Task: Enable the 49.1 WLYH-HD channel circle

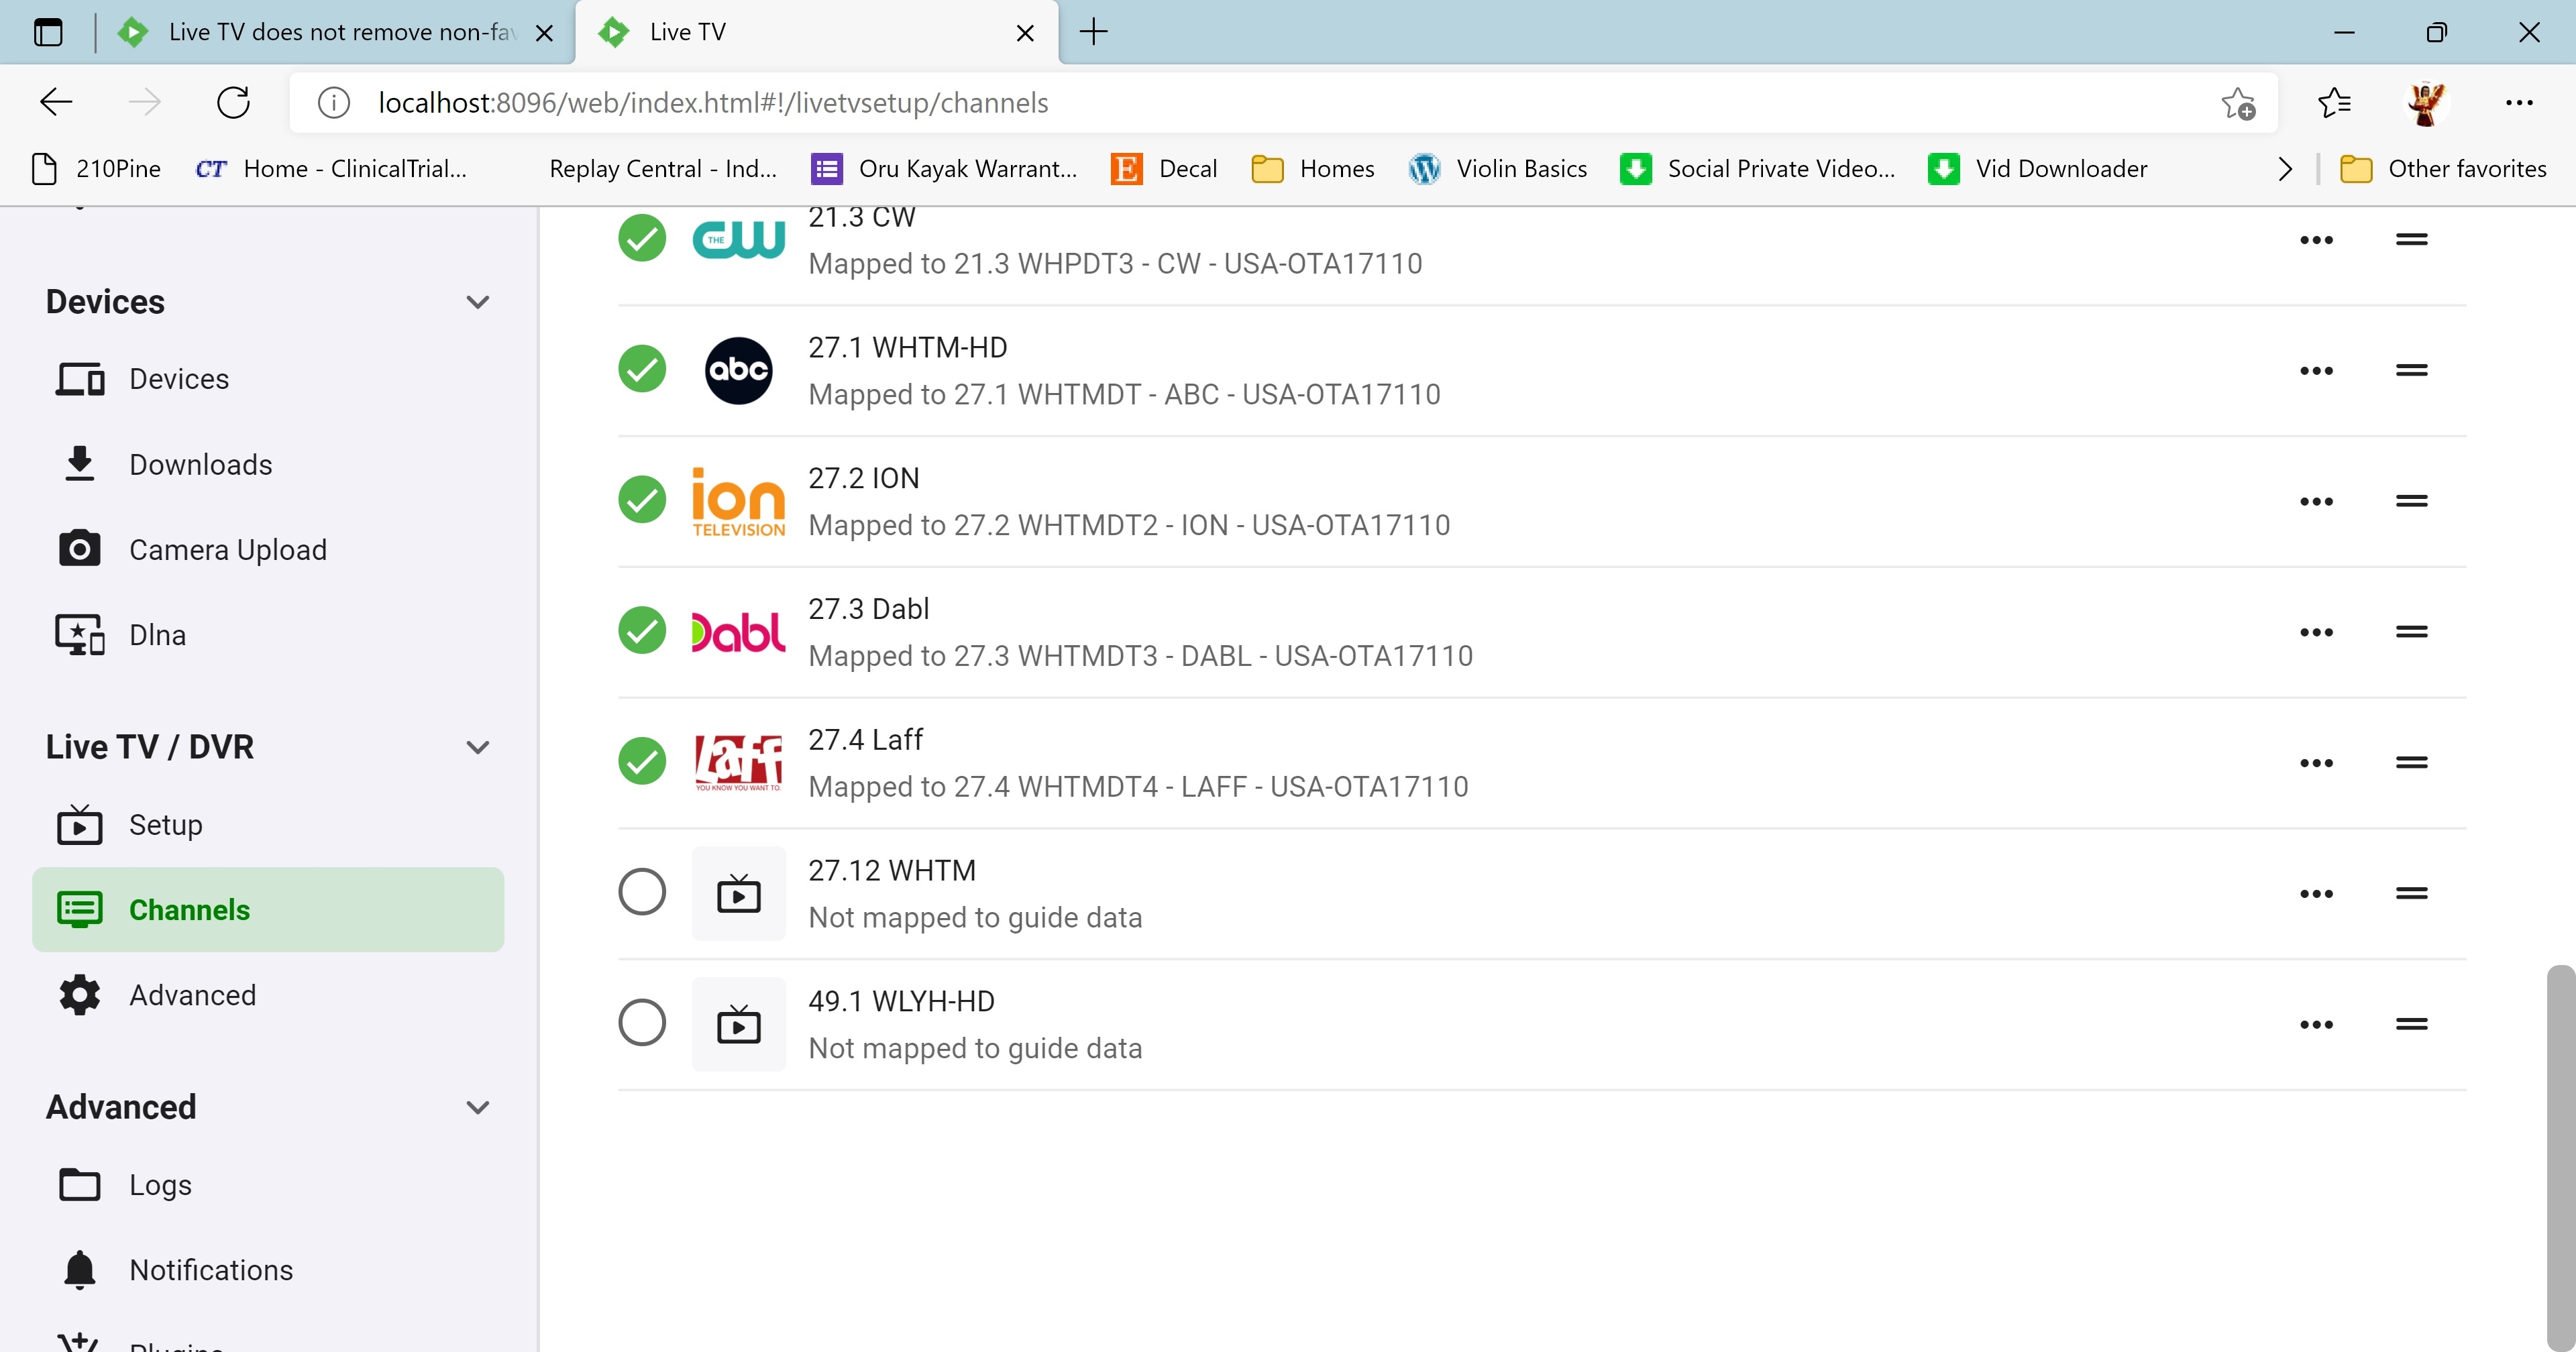Action: tap(642, 1023)
